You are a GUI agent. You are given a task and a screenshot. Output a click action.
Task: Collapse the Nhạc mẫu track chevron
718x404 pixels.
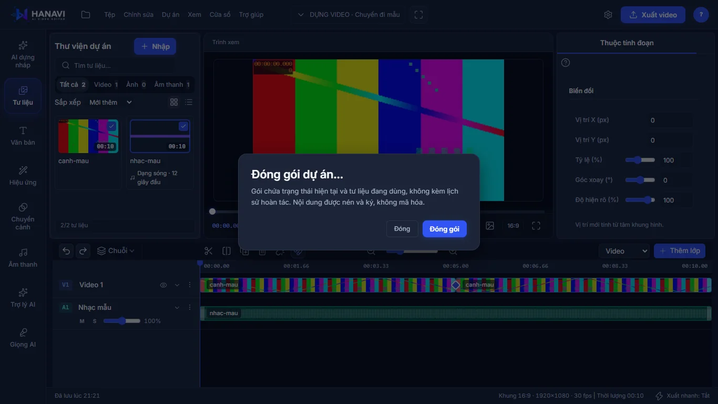(177, 308)
